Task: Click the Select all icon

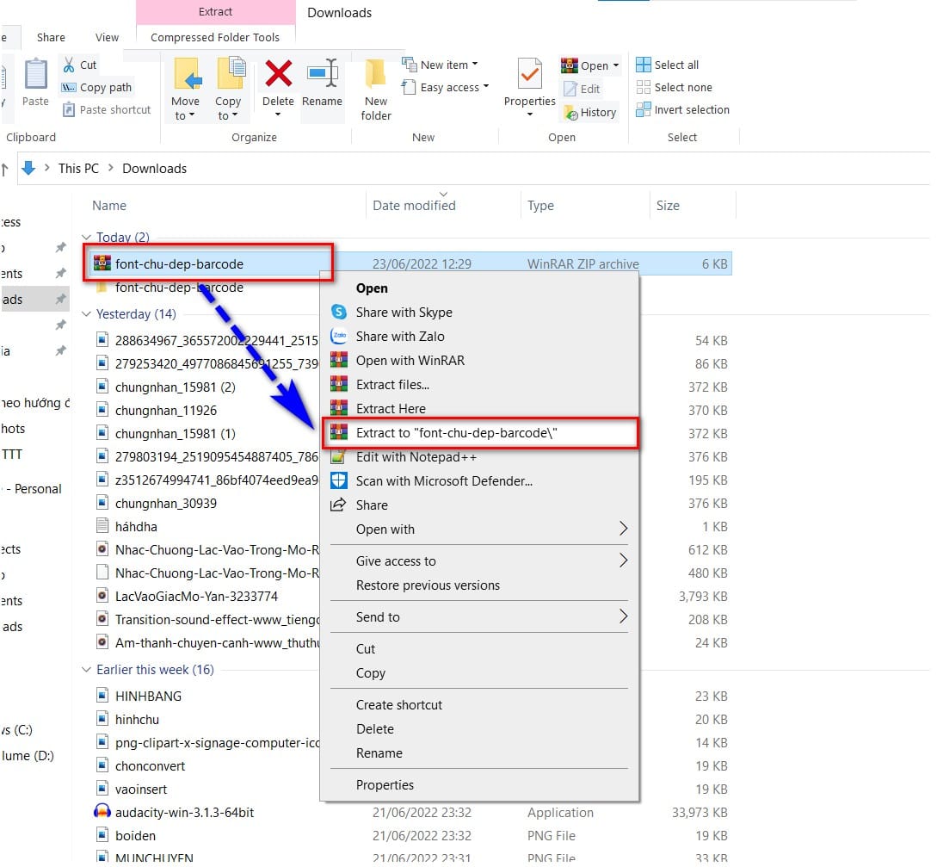Action: (x=643, y=65)
